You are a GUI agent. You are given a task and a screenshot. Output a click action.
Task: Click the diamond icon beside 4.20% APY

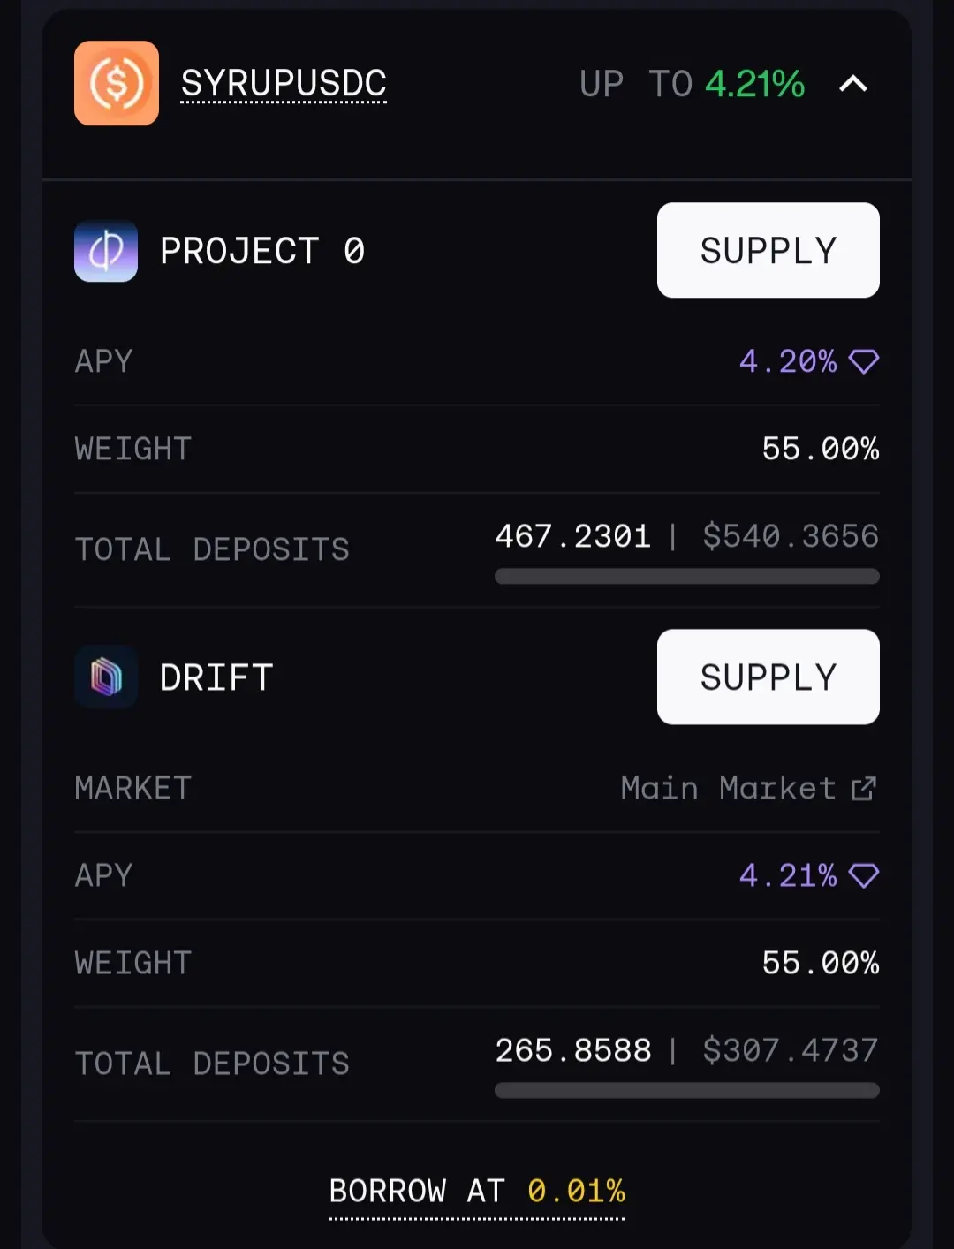(x=863, y=361)
